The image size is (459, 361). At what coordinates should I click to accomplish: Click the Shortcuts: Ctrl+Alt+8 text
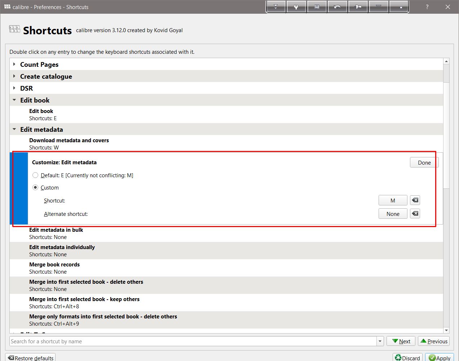(54, 306)
